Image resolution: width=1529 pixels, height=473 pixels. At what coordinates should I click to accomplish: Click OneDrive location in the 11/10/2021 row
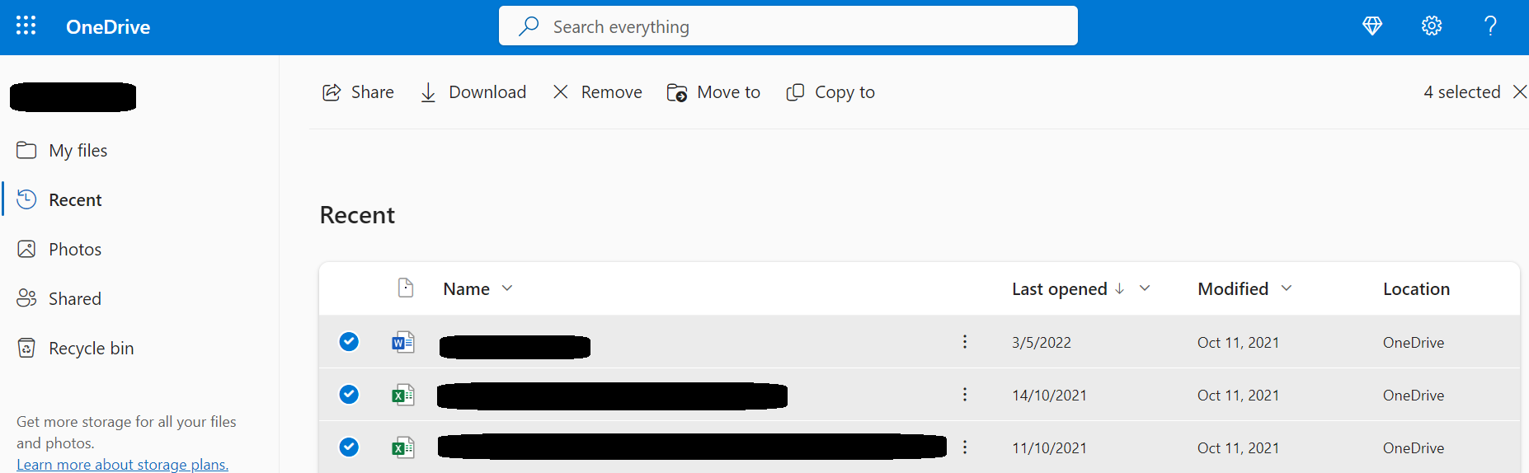(1414, 447)
